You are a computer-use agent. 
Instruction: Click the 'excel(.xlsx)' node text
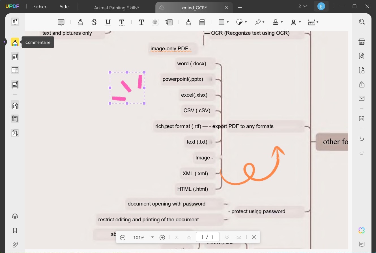click(194, 95)
